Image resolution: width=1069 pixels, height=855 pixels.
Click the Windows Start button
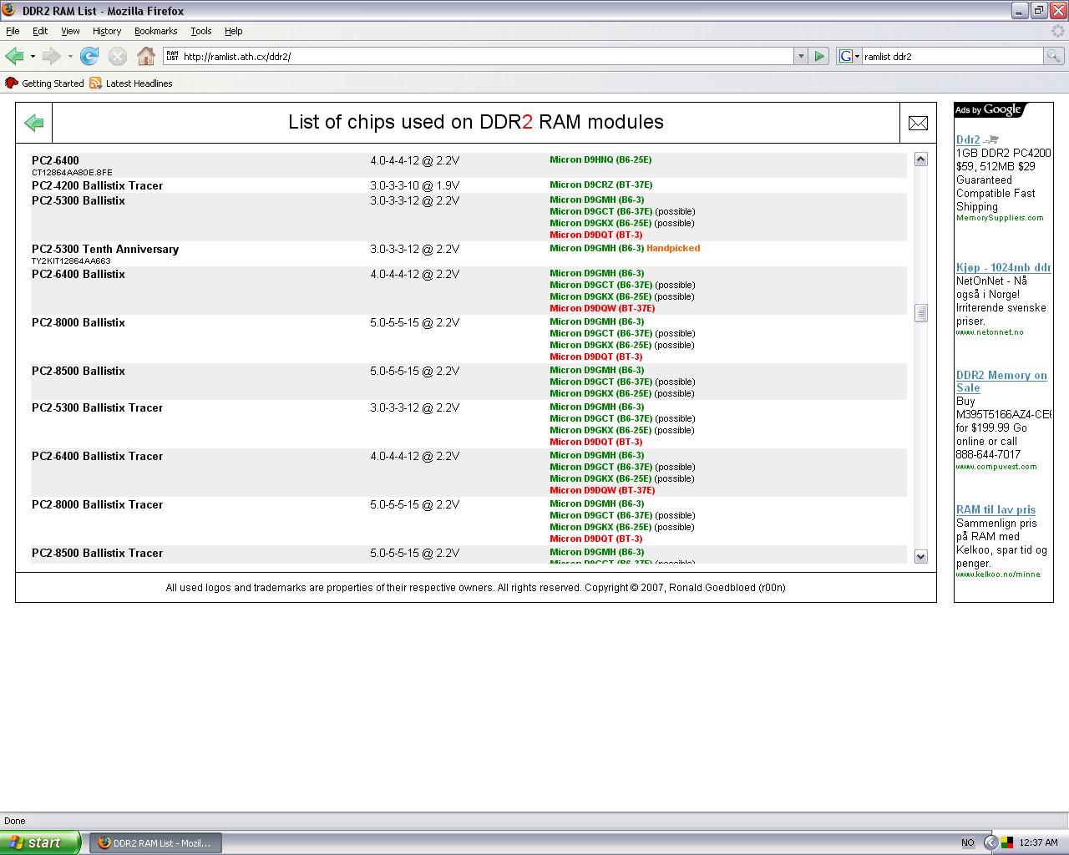40,842
